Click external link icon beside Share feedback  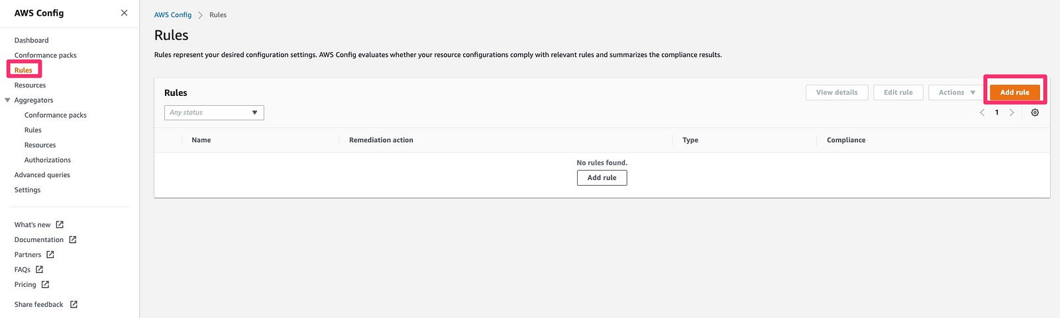(x=74, y=304)
